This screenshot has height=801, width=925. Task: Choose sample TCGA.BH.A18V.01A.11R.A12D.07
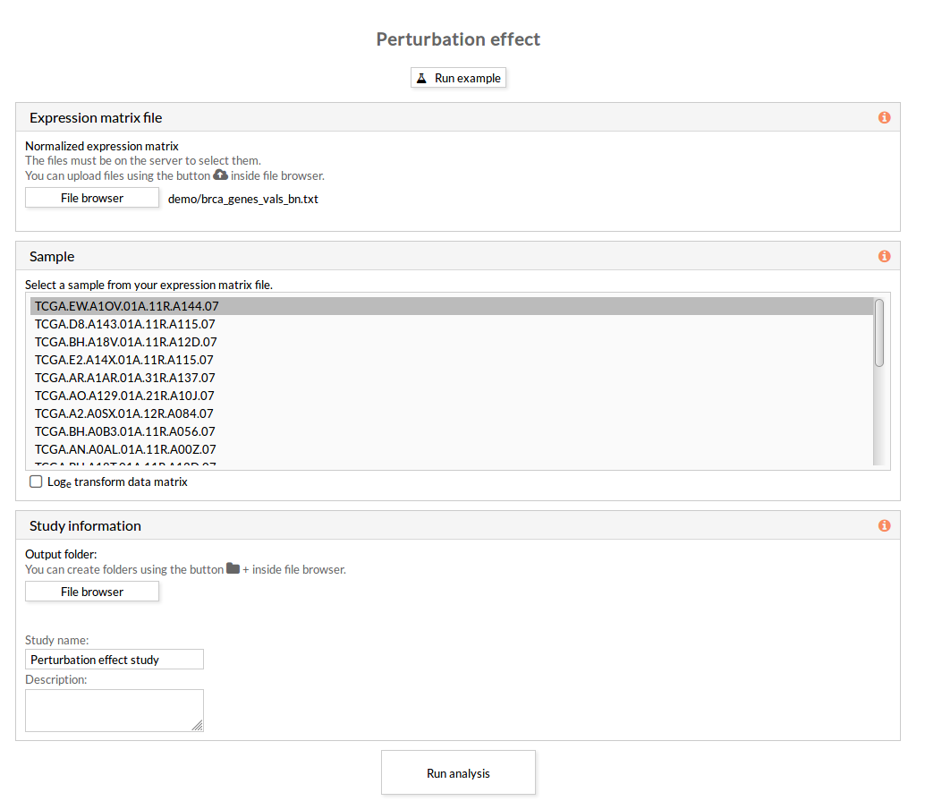pos(126,342)
